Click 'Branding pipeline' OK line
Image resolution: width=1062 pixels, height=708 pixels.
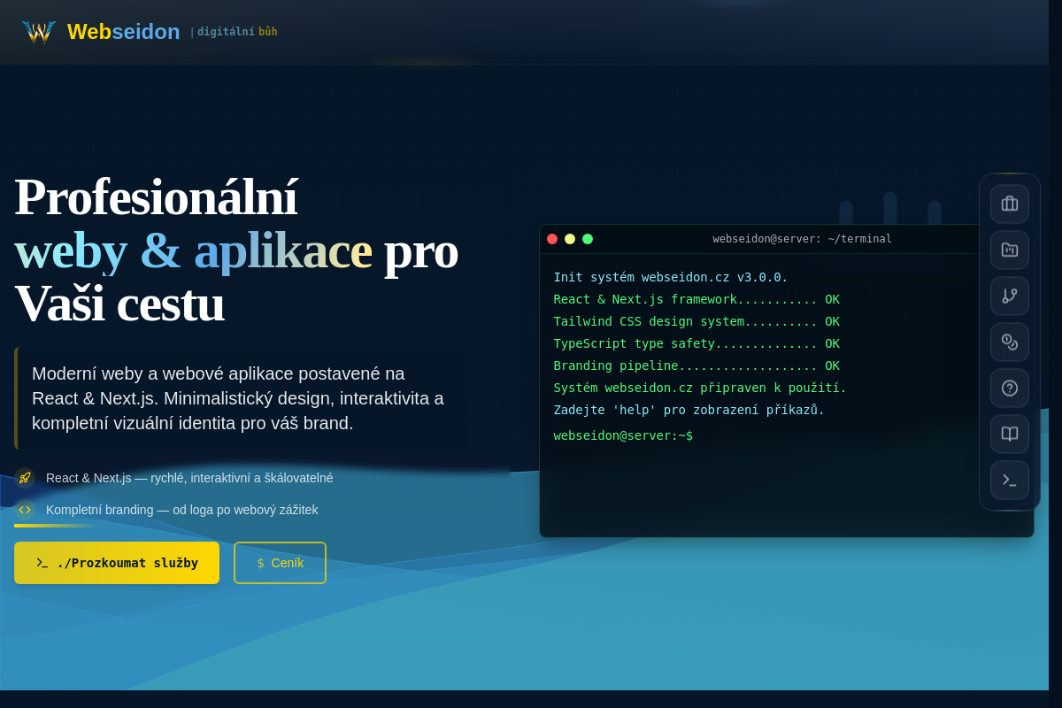[696, 366]
